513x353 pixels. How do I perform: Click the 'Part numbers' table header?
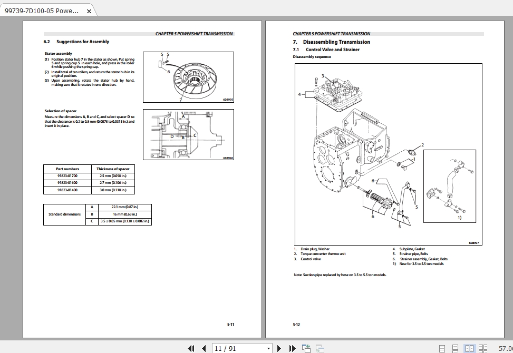click(67, 169)
